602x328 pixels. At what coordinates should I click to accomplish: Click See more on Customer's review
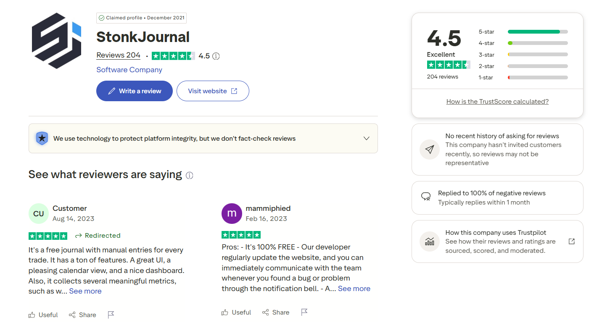tap(85, 291)
